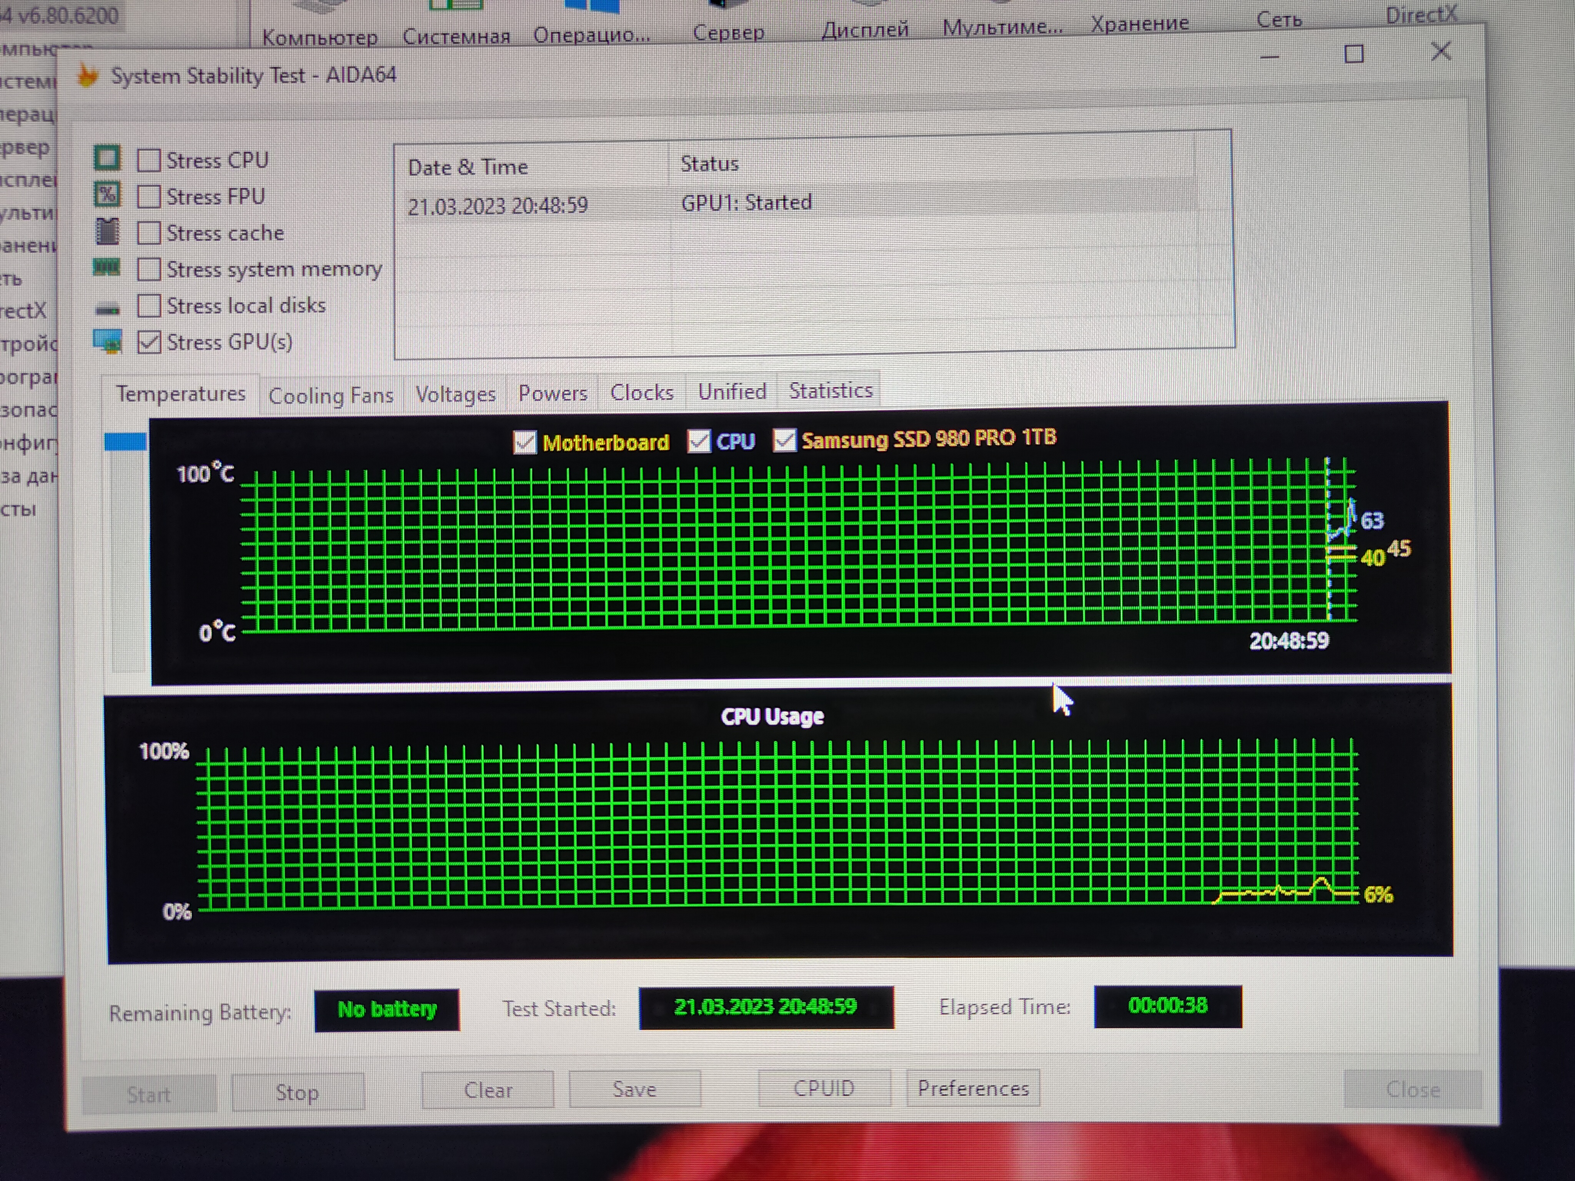The height and width of the screenshot is (1181, 1575).
Task: Click the blue graph selector bar
Action: [x=125, y=442]
